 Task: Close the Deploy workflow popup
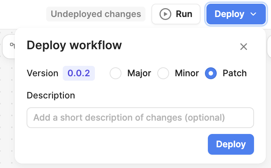pyautogui.click(x=243, y=47)
